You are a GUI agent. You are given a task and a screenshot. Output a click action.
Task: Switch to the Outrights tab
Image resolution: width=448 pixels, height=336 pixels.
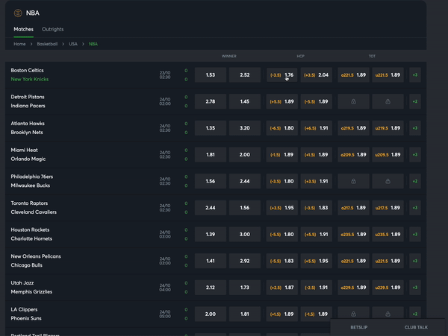pyautogui.click(x=52, y=29)
